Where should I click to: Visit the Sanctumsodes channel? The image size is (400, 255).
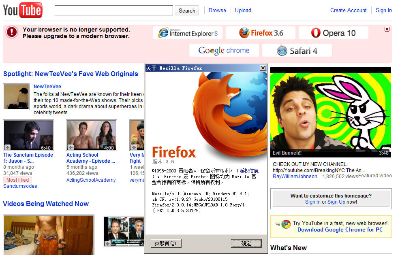tap(20, 186)
